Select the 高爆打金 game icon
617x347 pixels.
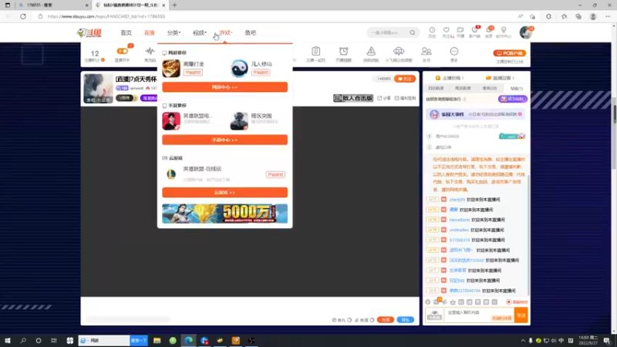(x=171, y=69)
